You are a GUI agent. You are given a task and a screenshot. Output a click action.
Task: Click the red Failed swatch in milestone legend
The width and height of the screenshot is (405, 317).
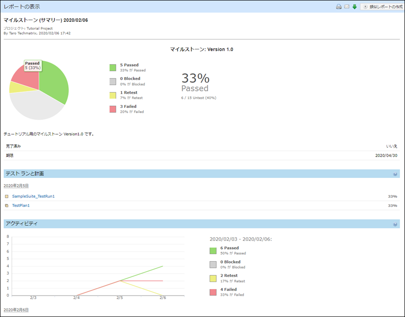113,109
